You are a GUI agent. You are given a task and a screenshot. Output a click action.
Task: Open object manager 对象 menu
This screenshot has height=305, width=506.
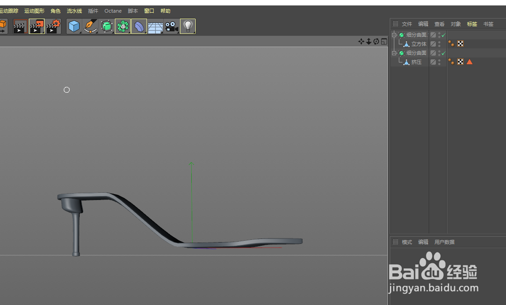click(x=456, y=24)
